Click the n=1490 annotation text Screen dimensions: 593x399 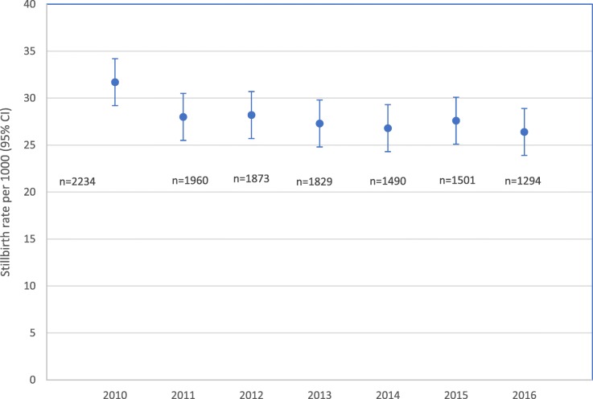coord(387,181)
